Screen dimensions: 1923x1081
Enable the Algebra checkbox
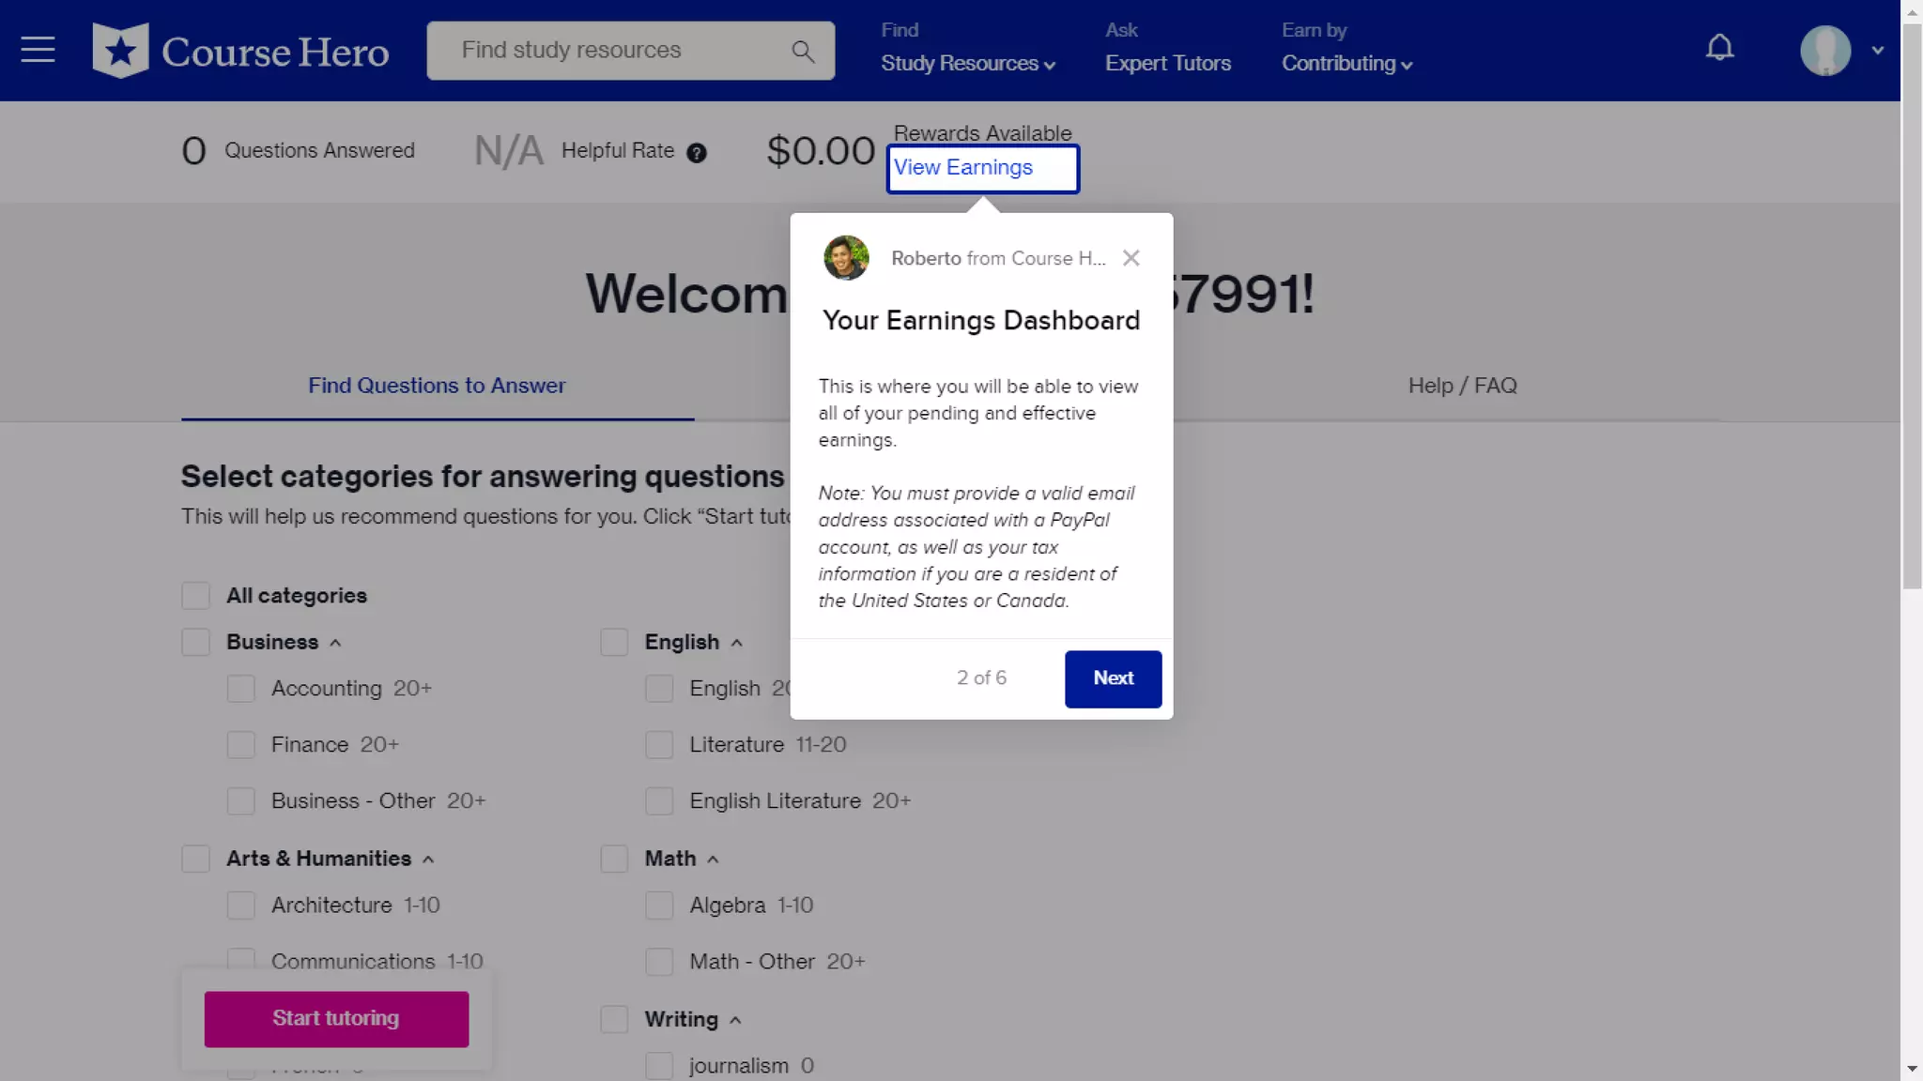click(x=659, y=906)
